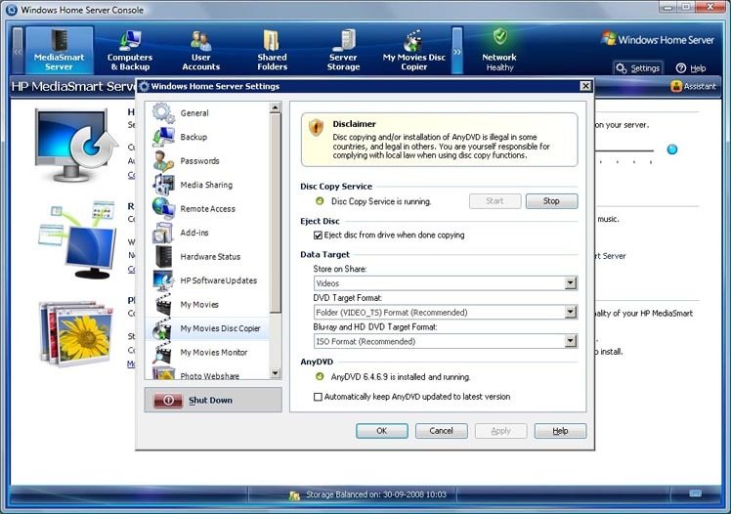Click the Apply button
Viewport: 731px width, 514px height.
click(x=500, y=431)
